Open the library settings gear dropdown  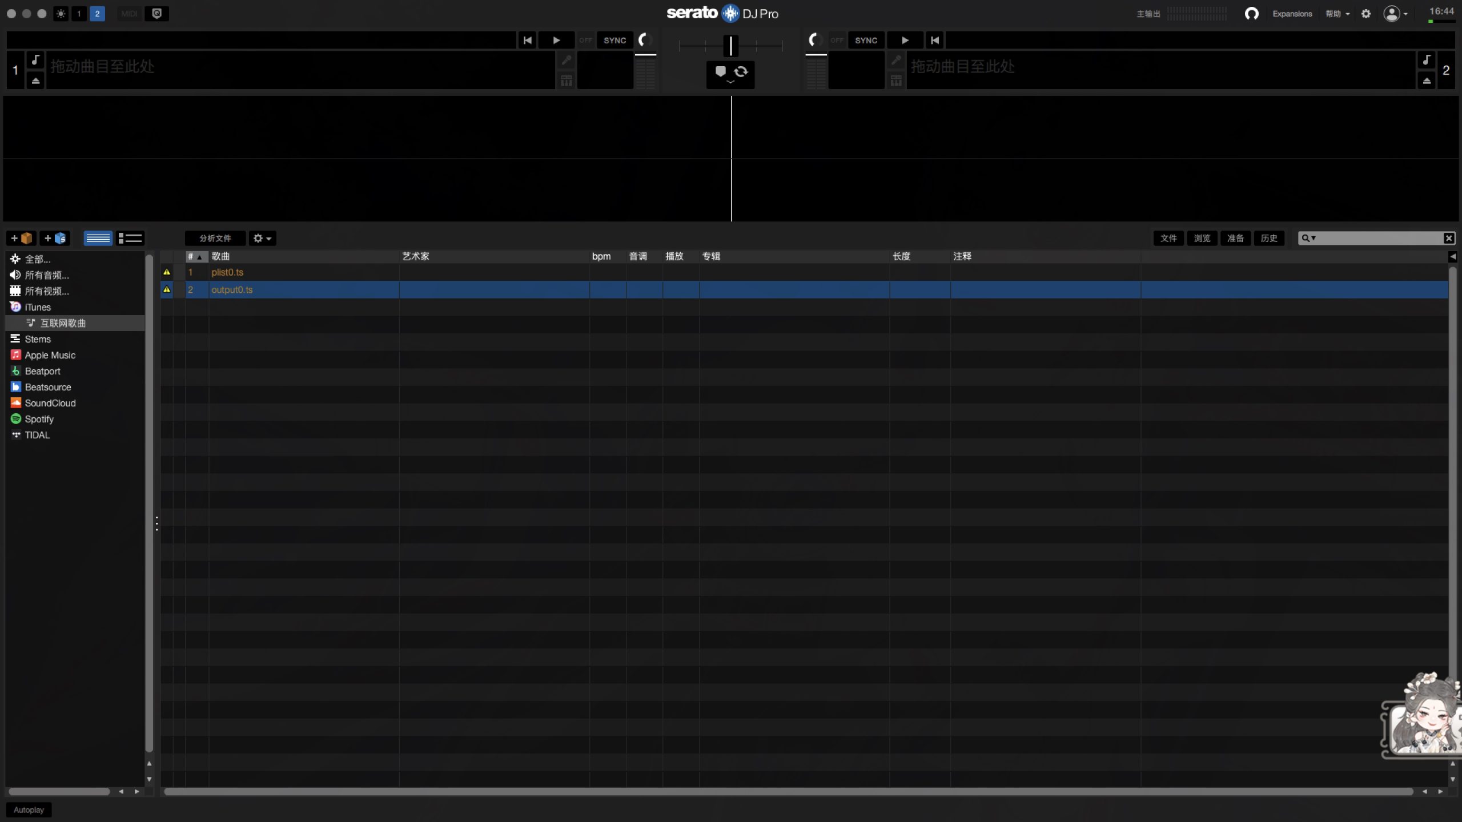click(262, 238)
